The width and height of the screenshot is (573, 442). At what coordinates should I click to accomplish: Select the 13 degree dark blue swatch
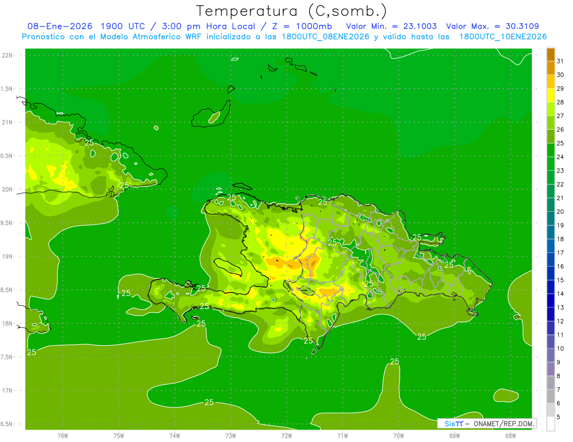(551, 301)
